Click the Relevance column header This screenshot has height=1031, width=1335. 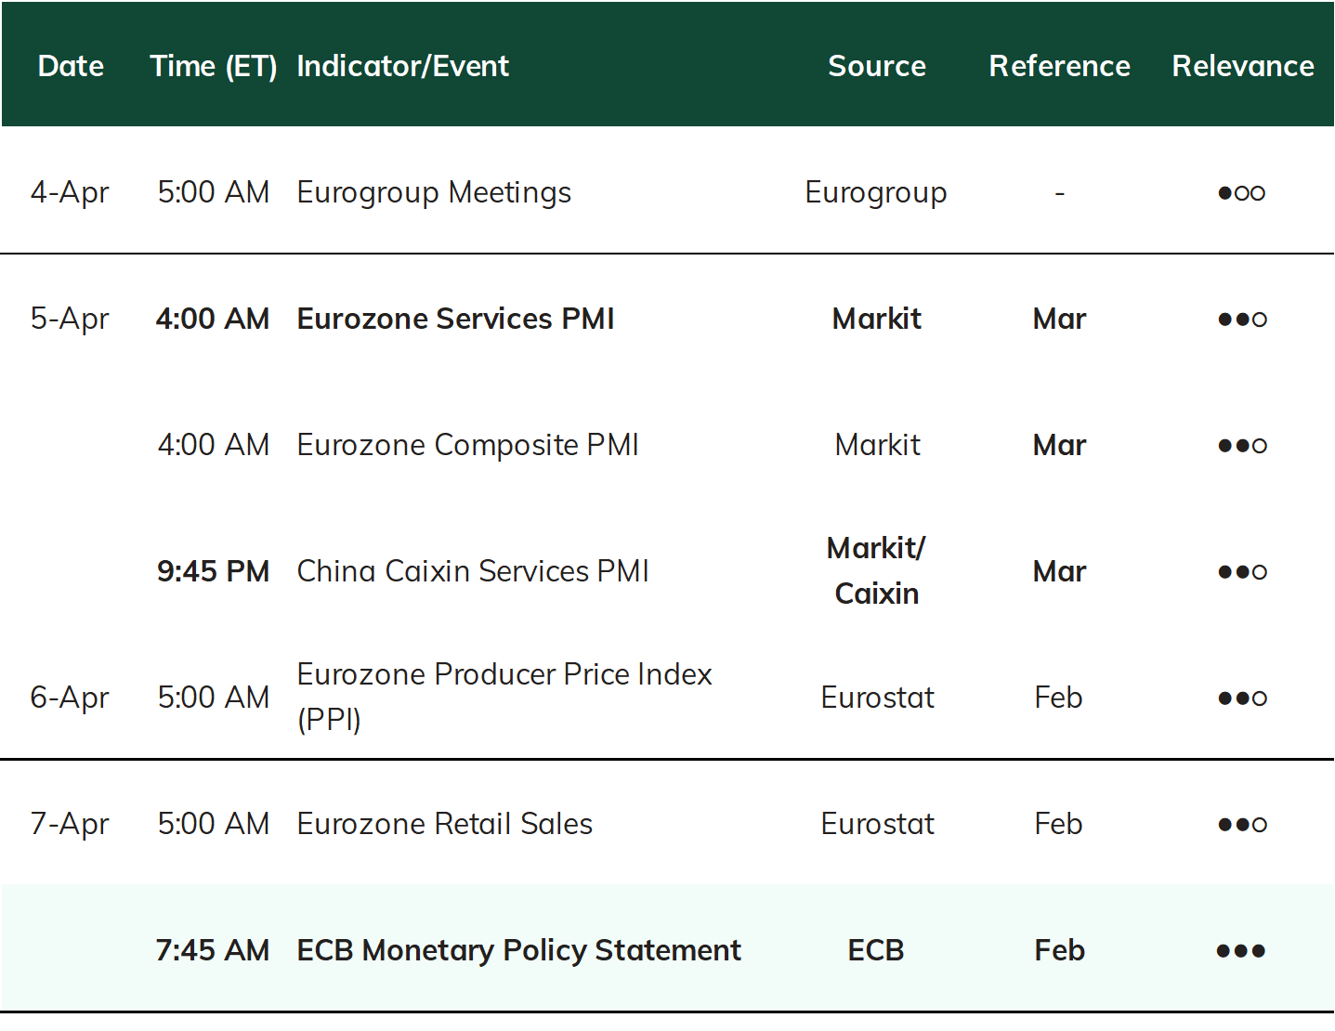coord(1243,66)
